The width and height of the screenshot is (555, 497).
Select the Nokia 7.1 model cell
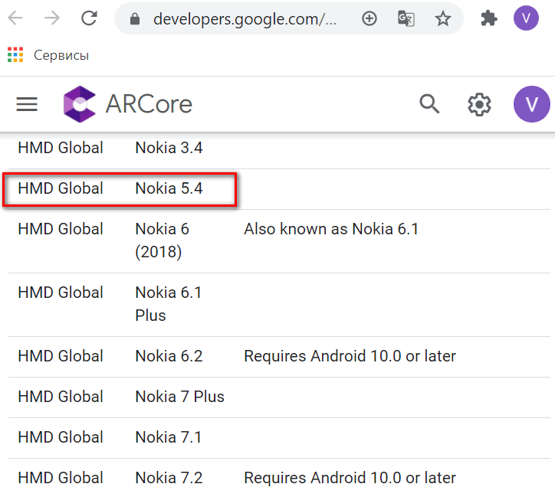[168, 437]
